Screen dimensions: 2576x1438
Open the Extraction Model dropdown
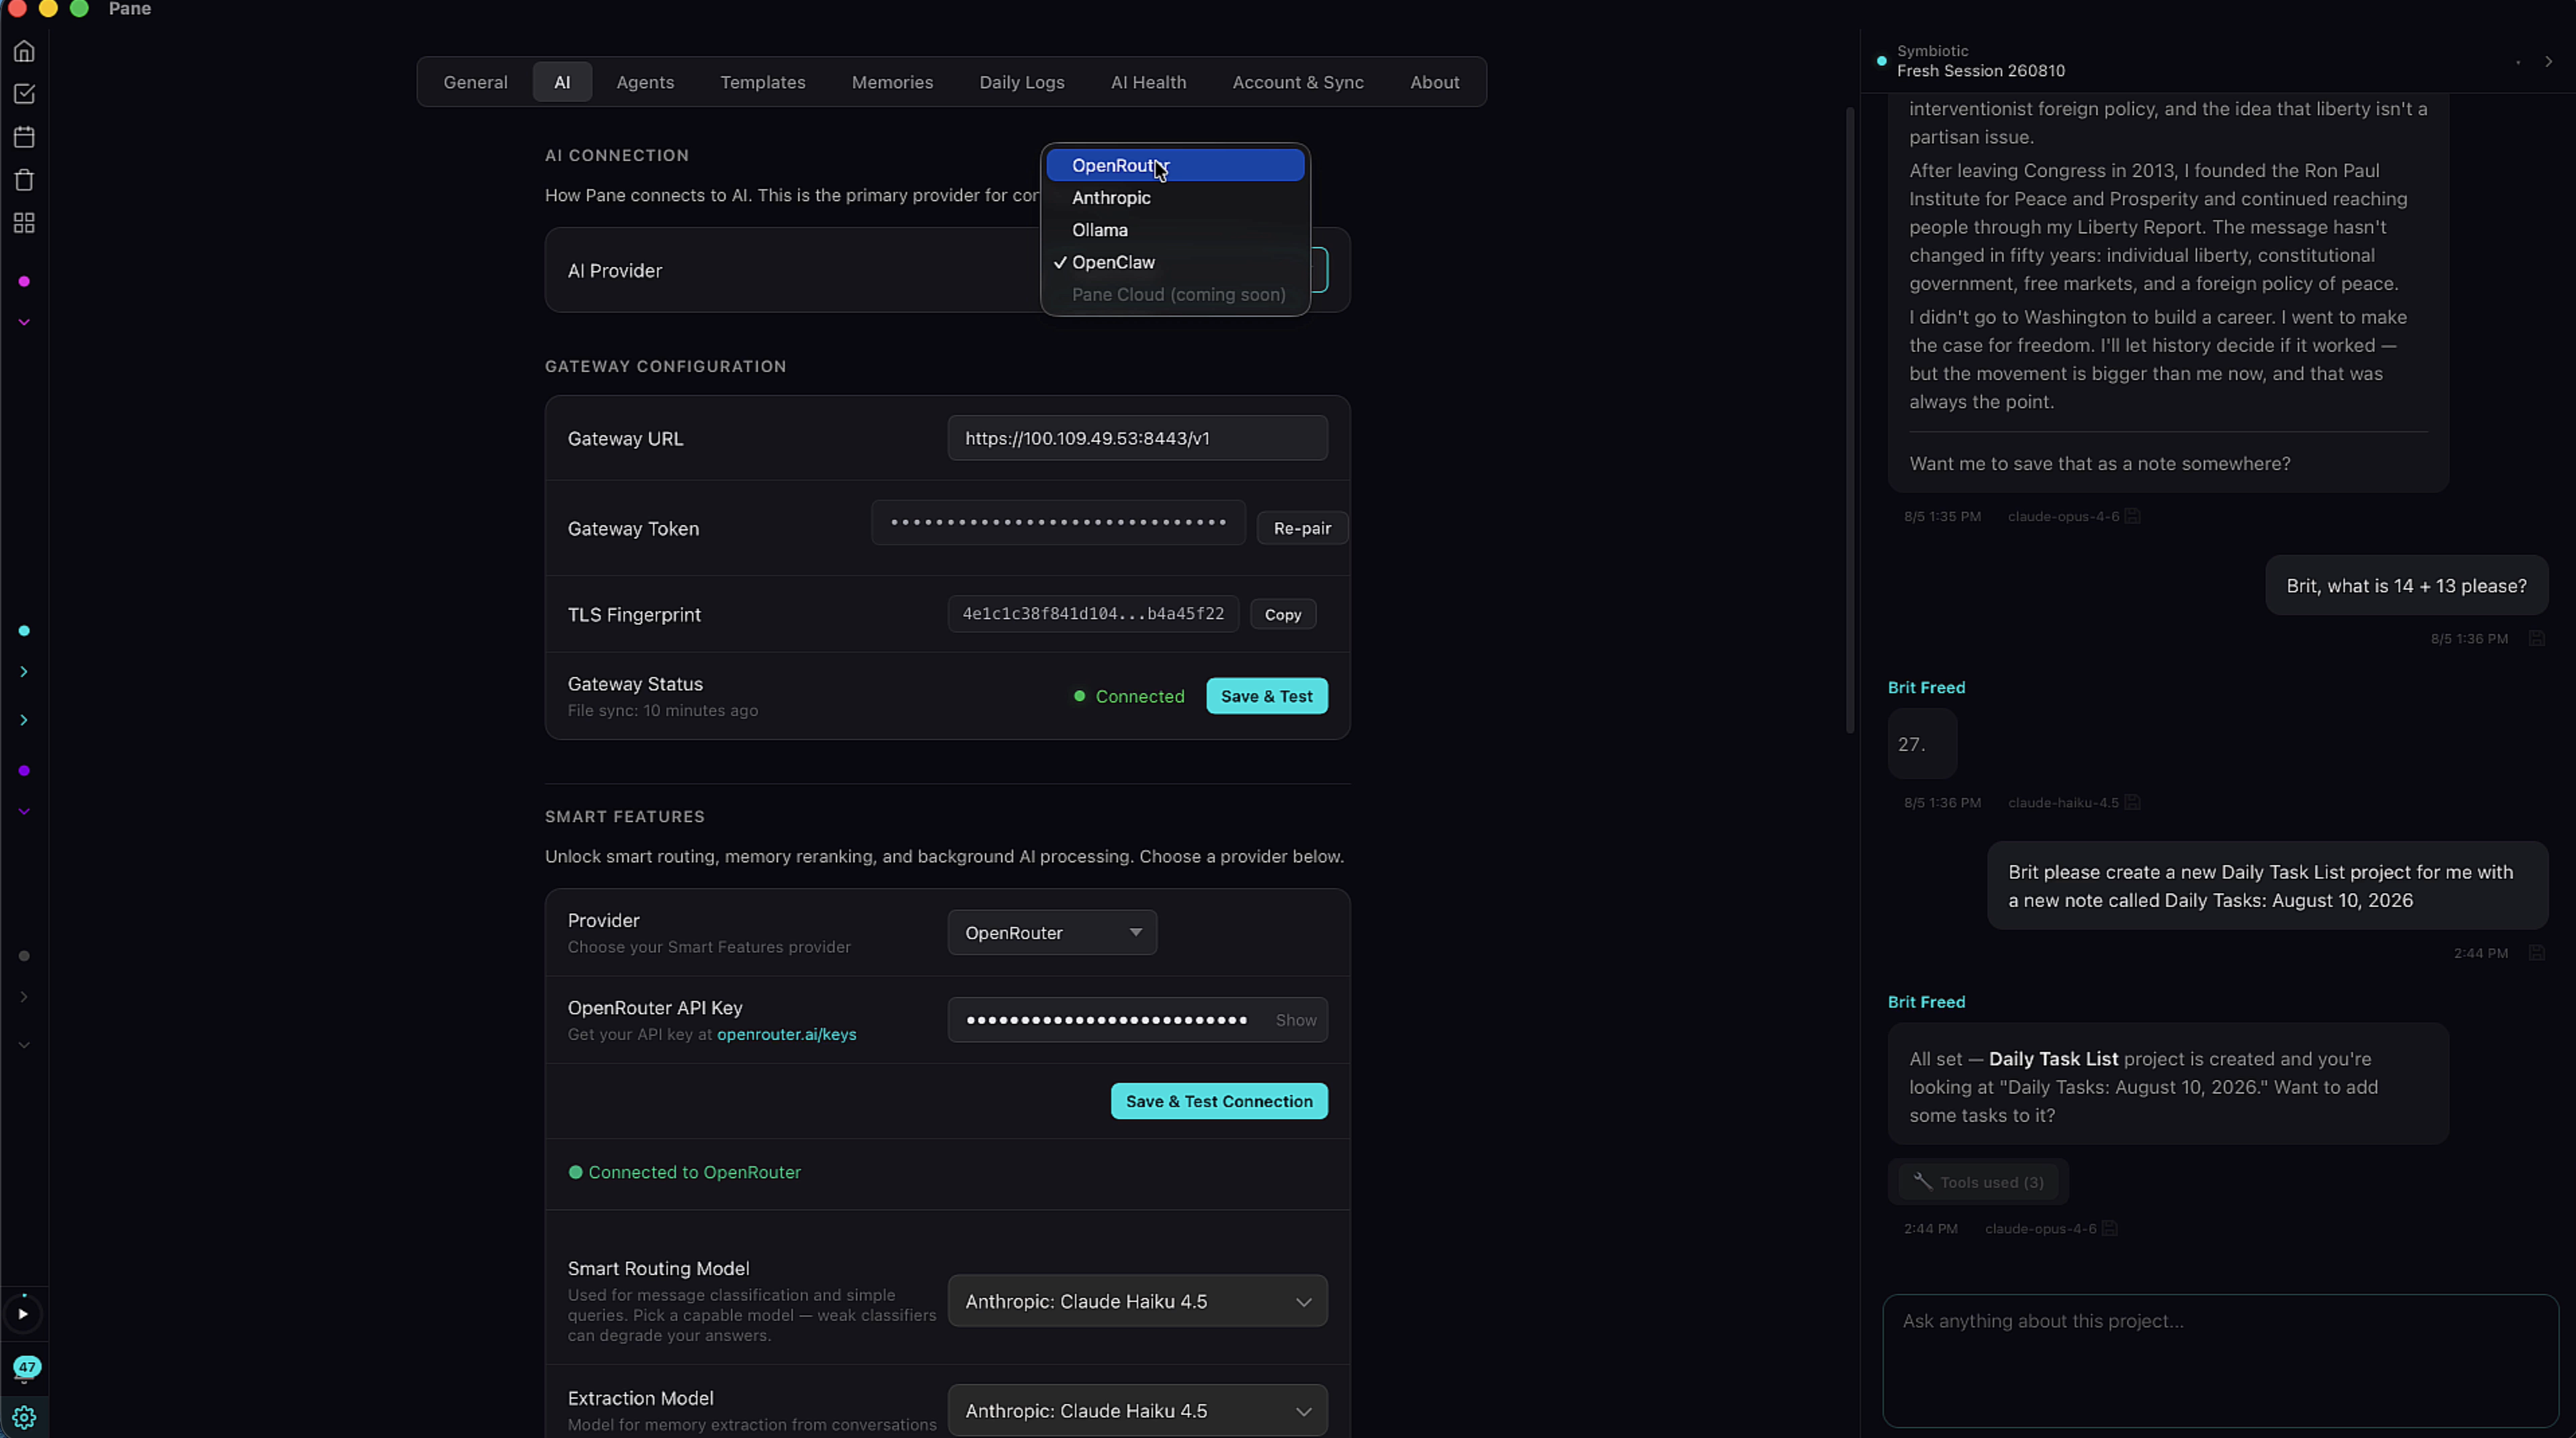pos(1137,1410)
